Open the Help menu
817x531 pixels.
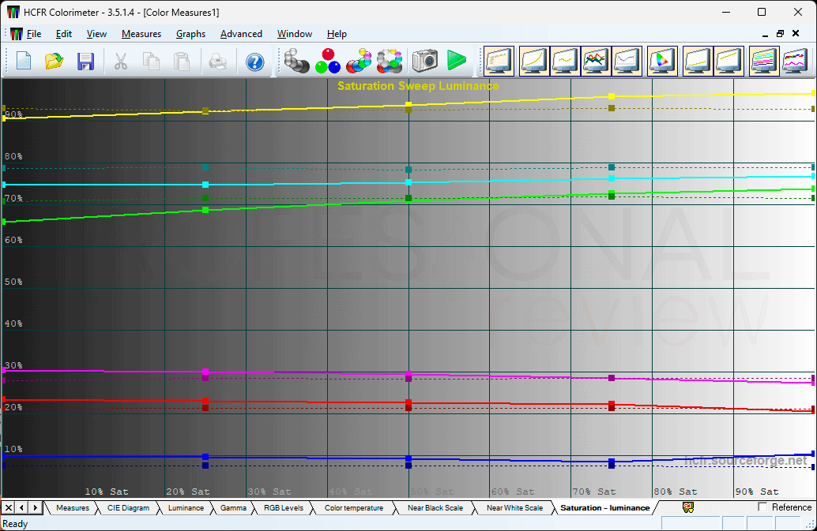337,34
